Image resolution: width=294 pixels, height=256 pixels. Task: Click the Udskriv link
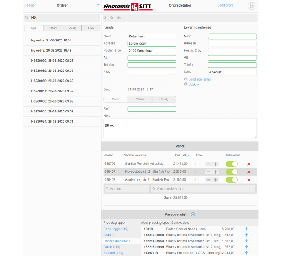pyautogui.click(x=194, y=85)
